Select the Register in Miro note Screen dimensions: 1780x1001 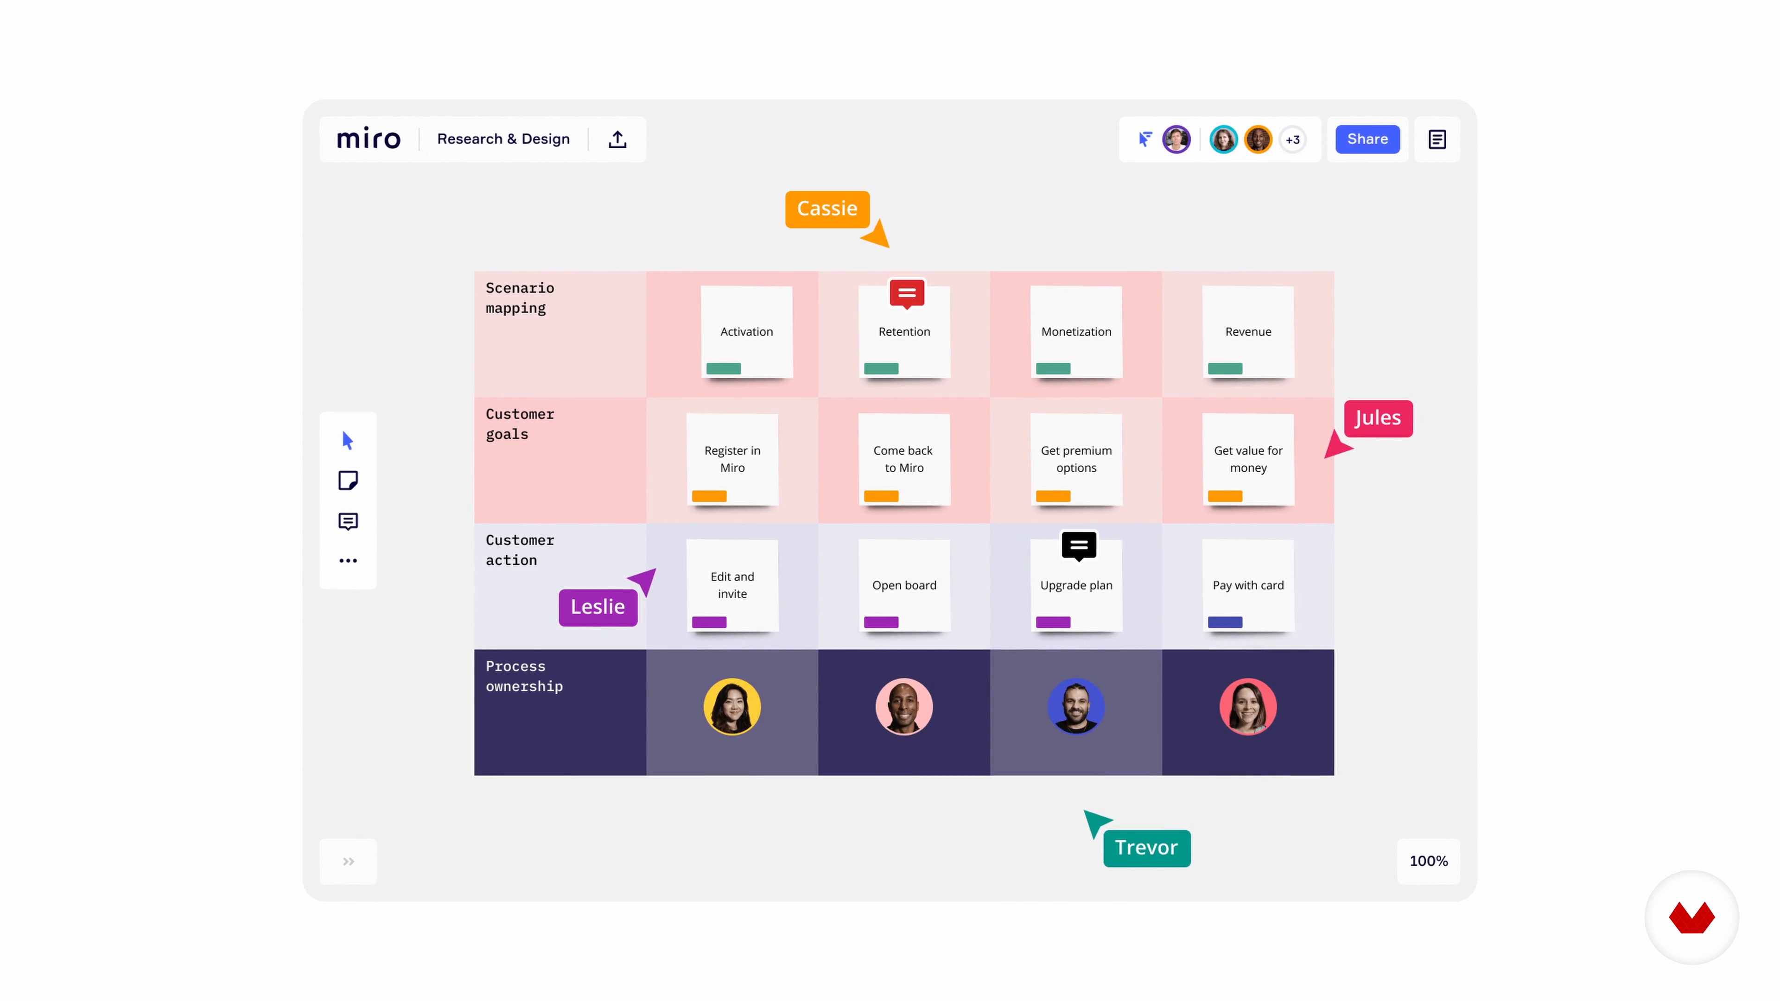tap(732, 459)
